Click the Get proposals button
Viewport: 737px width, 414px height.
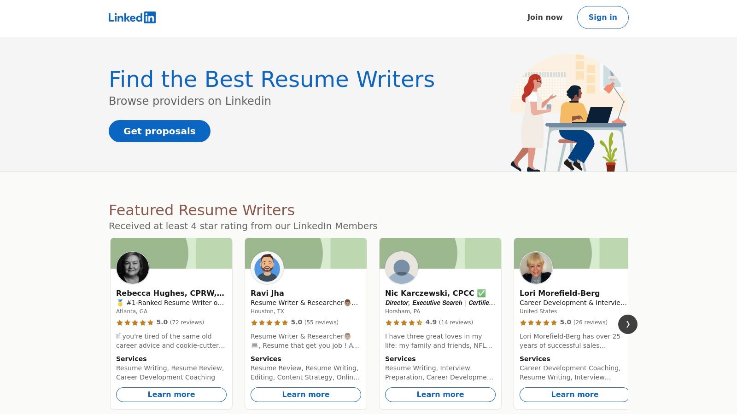159,131
